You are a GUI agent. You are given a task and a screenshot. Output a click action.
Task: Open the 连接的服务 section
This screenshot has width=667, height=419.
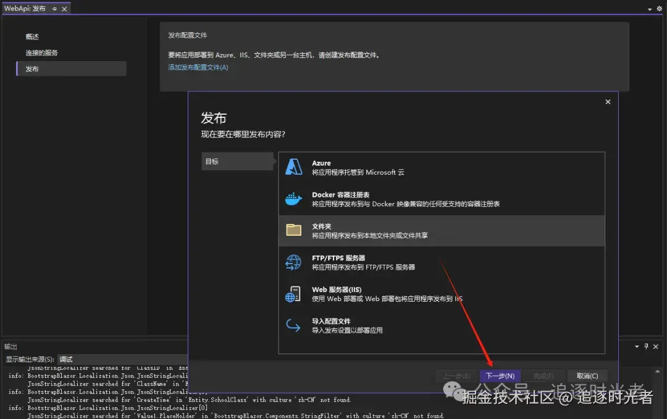pos(41,52)
